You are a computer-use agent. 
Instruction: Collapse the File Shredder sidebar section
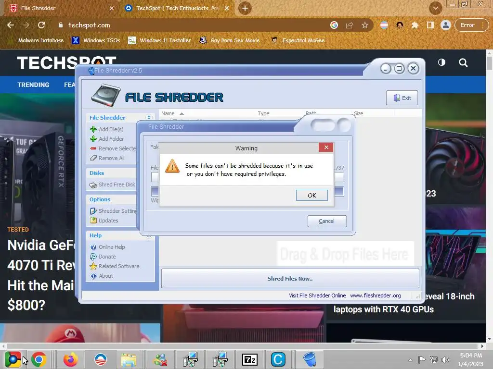[149, 117]
